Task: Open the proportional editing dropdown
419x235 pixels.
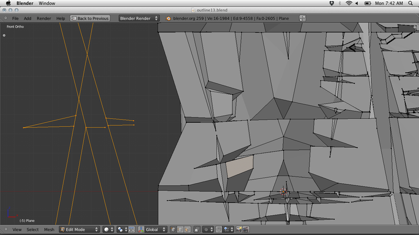Action: (208, 229)
